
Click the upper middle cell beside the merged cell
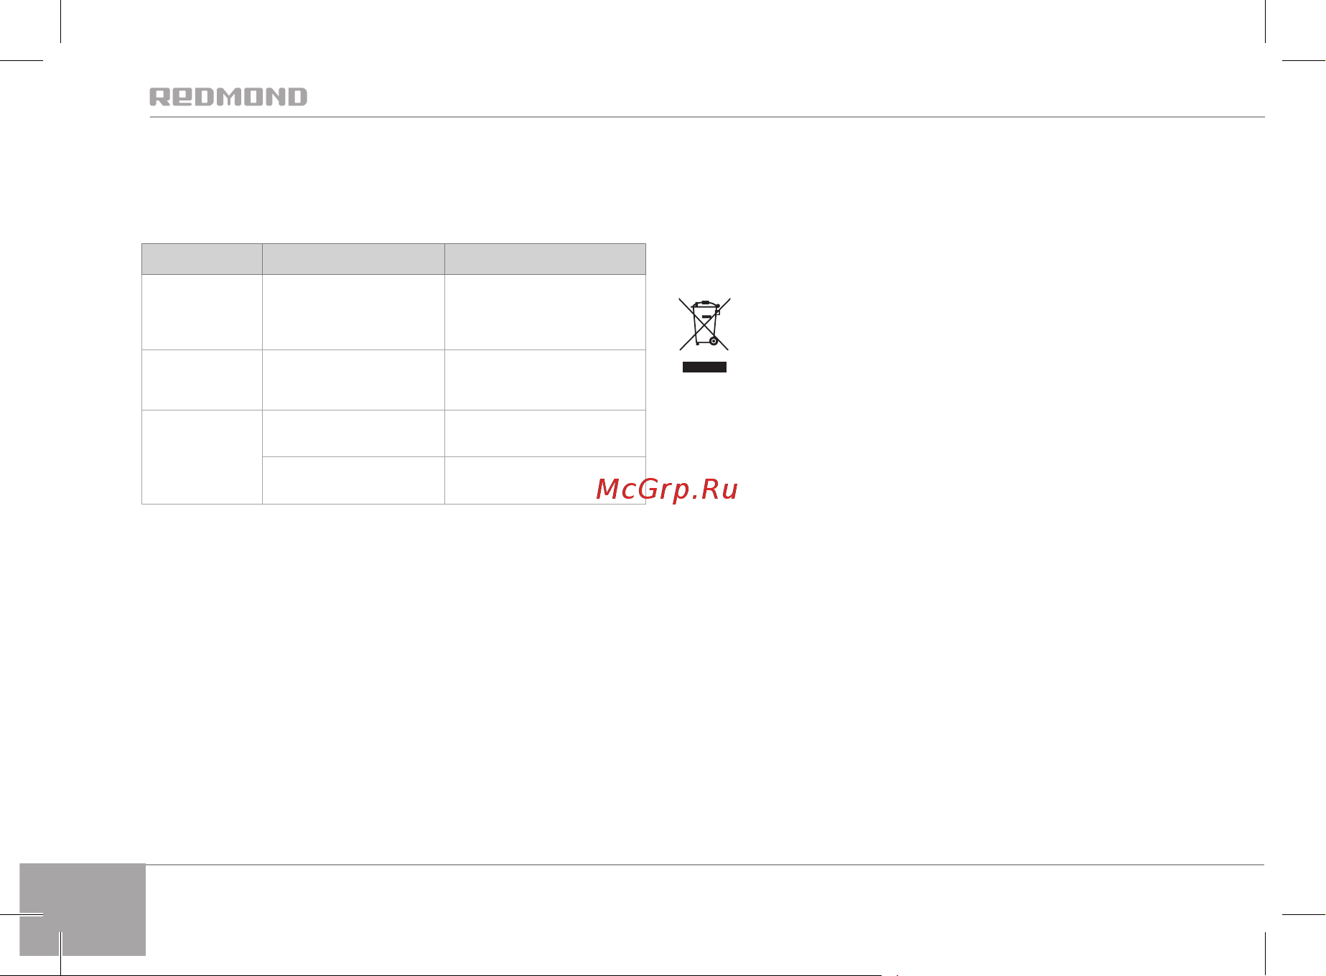tap(353, 433)
